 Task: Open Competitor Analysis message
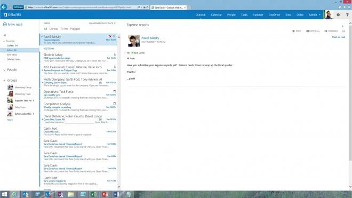[x=78, y=107]
